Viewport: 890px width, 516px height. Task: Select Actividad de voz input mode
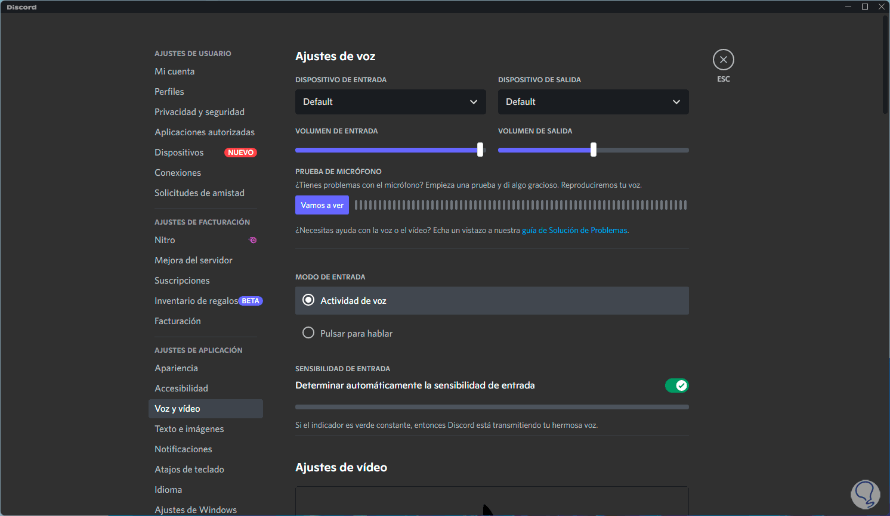coord(492,301)
